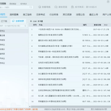The image size is (111, 111).
Task: Click 办公建筑设计标准[附条文说明] row
Action: [x=70, y=74]
